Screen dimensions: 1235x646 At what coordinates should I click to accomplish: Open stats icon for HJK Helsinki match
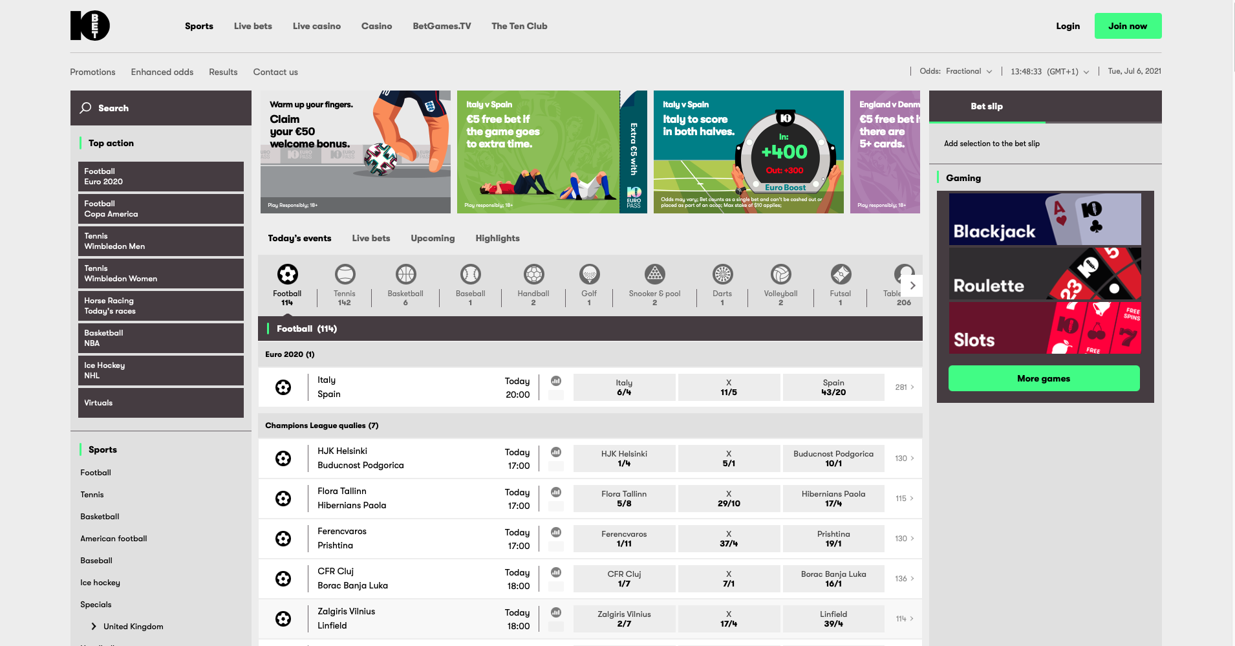click(556, 452)
